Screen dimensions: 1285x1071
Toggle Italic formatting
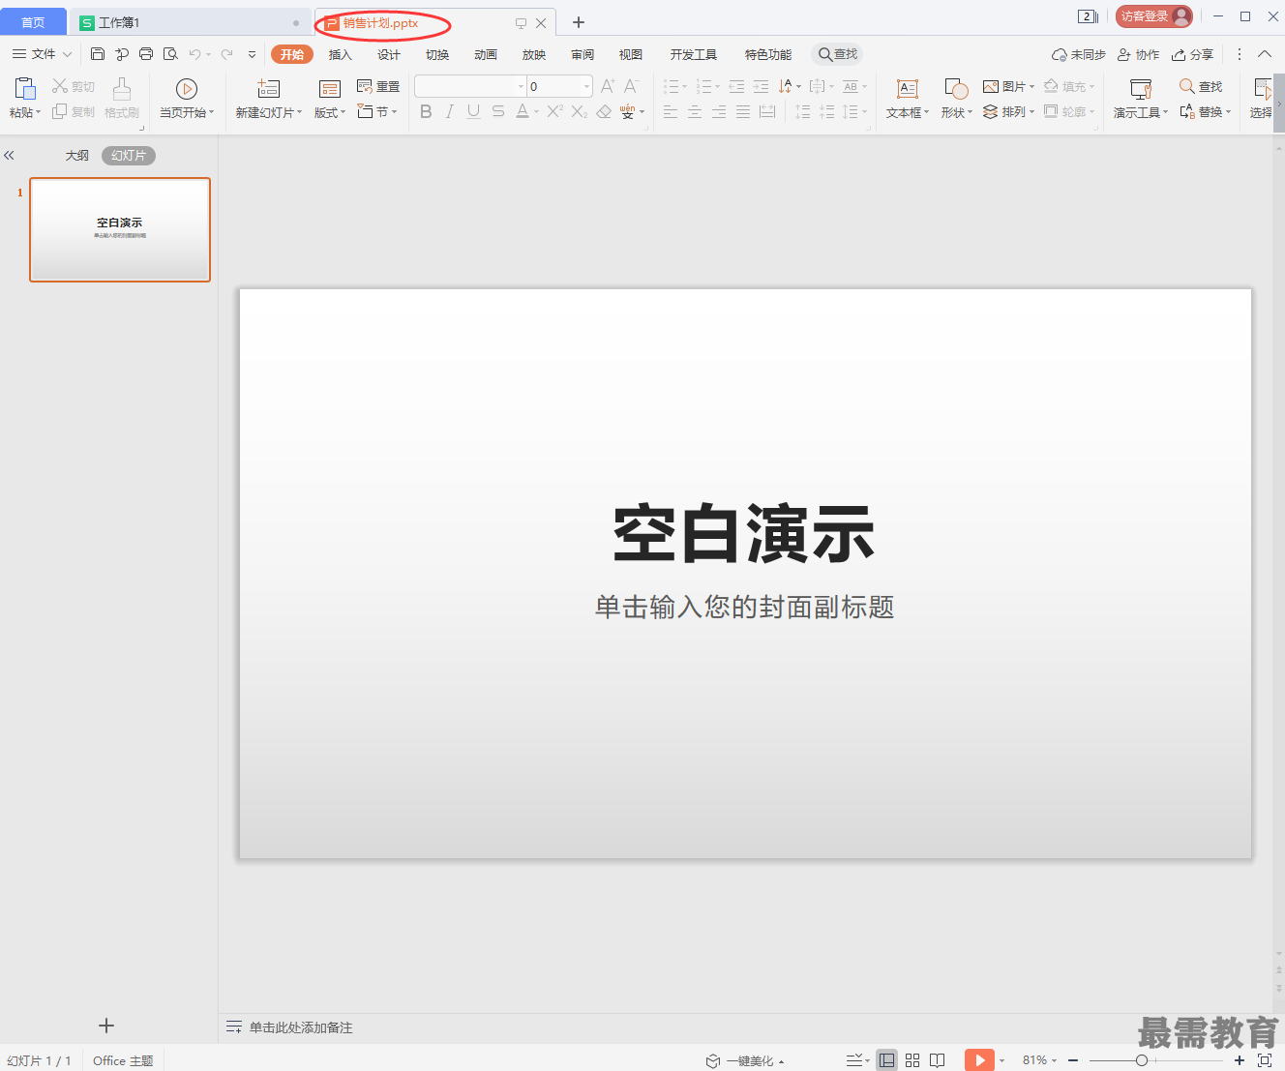click(450, 111)
